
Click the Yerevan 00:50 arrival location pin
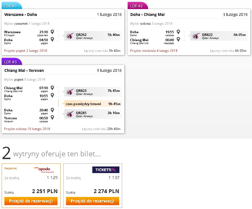(52, 117)
